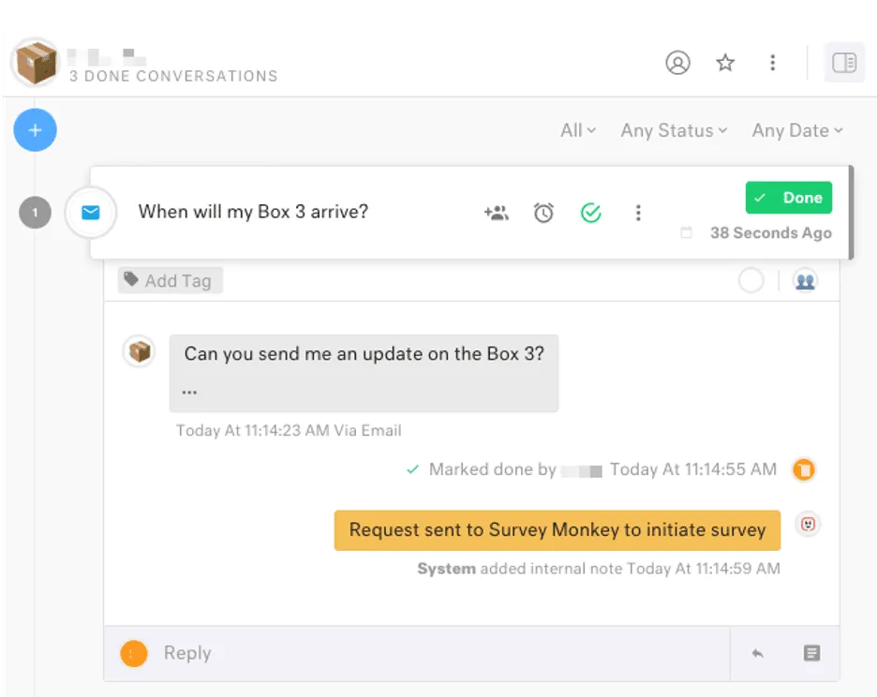
Task: Star this customer with the star icon
Action: point(725,63)
